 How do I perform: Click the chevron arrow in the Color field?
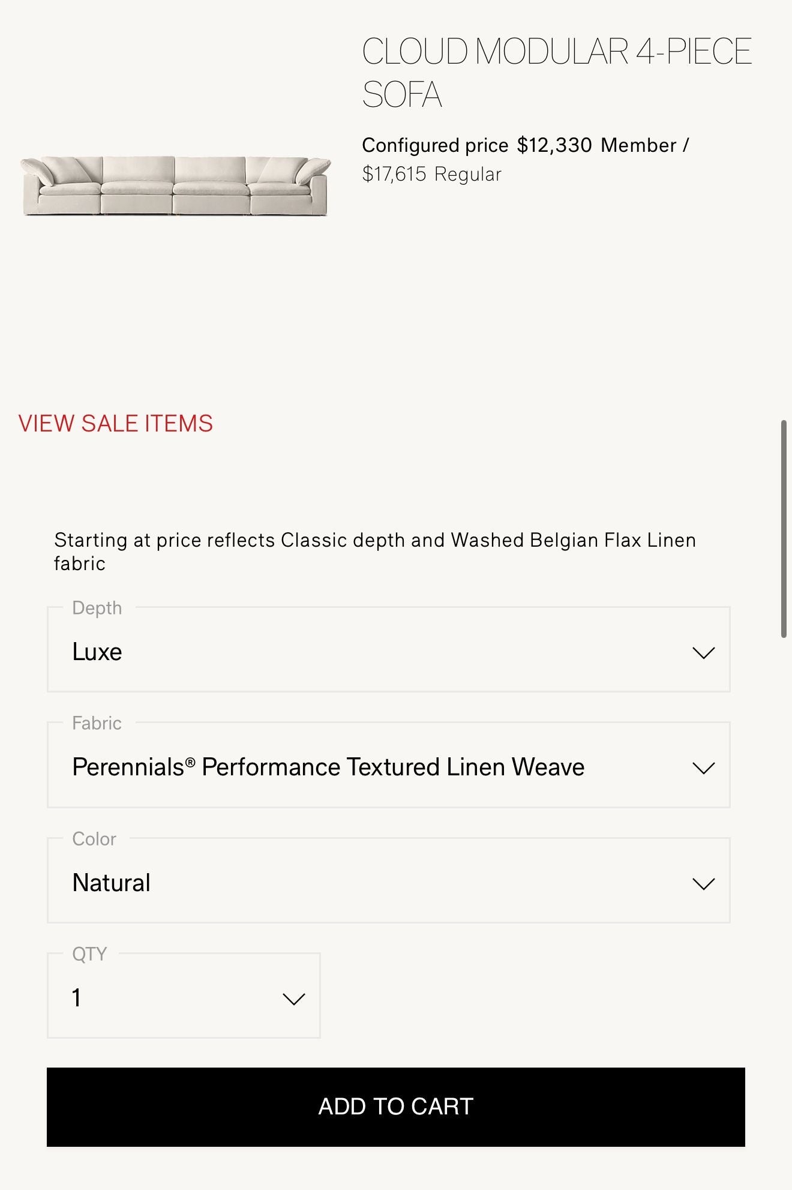703,883
